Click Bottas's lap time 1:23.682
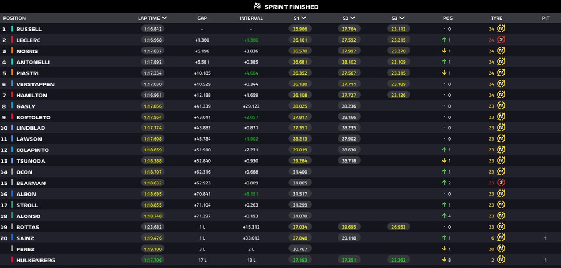 tap(153, 227)
